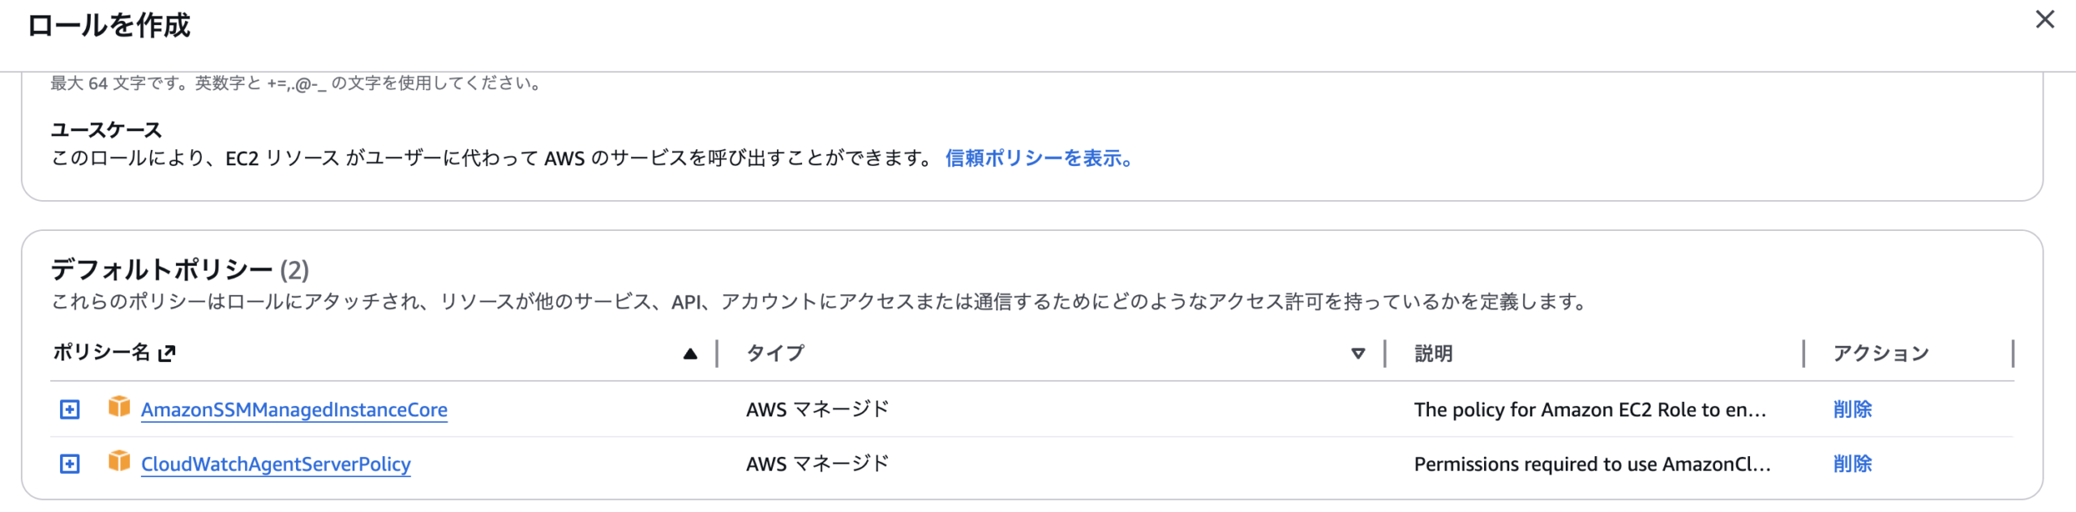Open the CloudWatchAgentServerPolicy policy link
This screenshot has height=512, width=2076.
click(276, 464)
